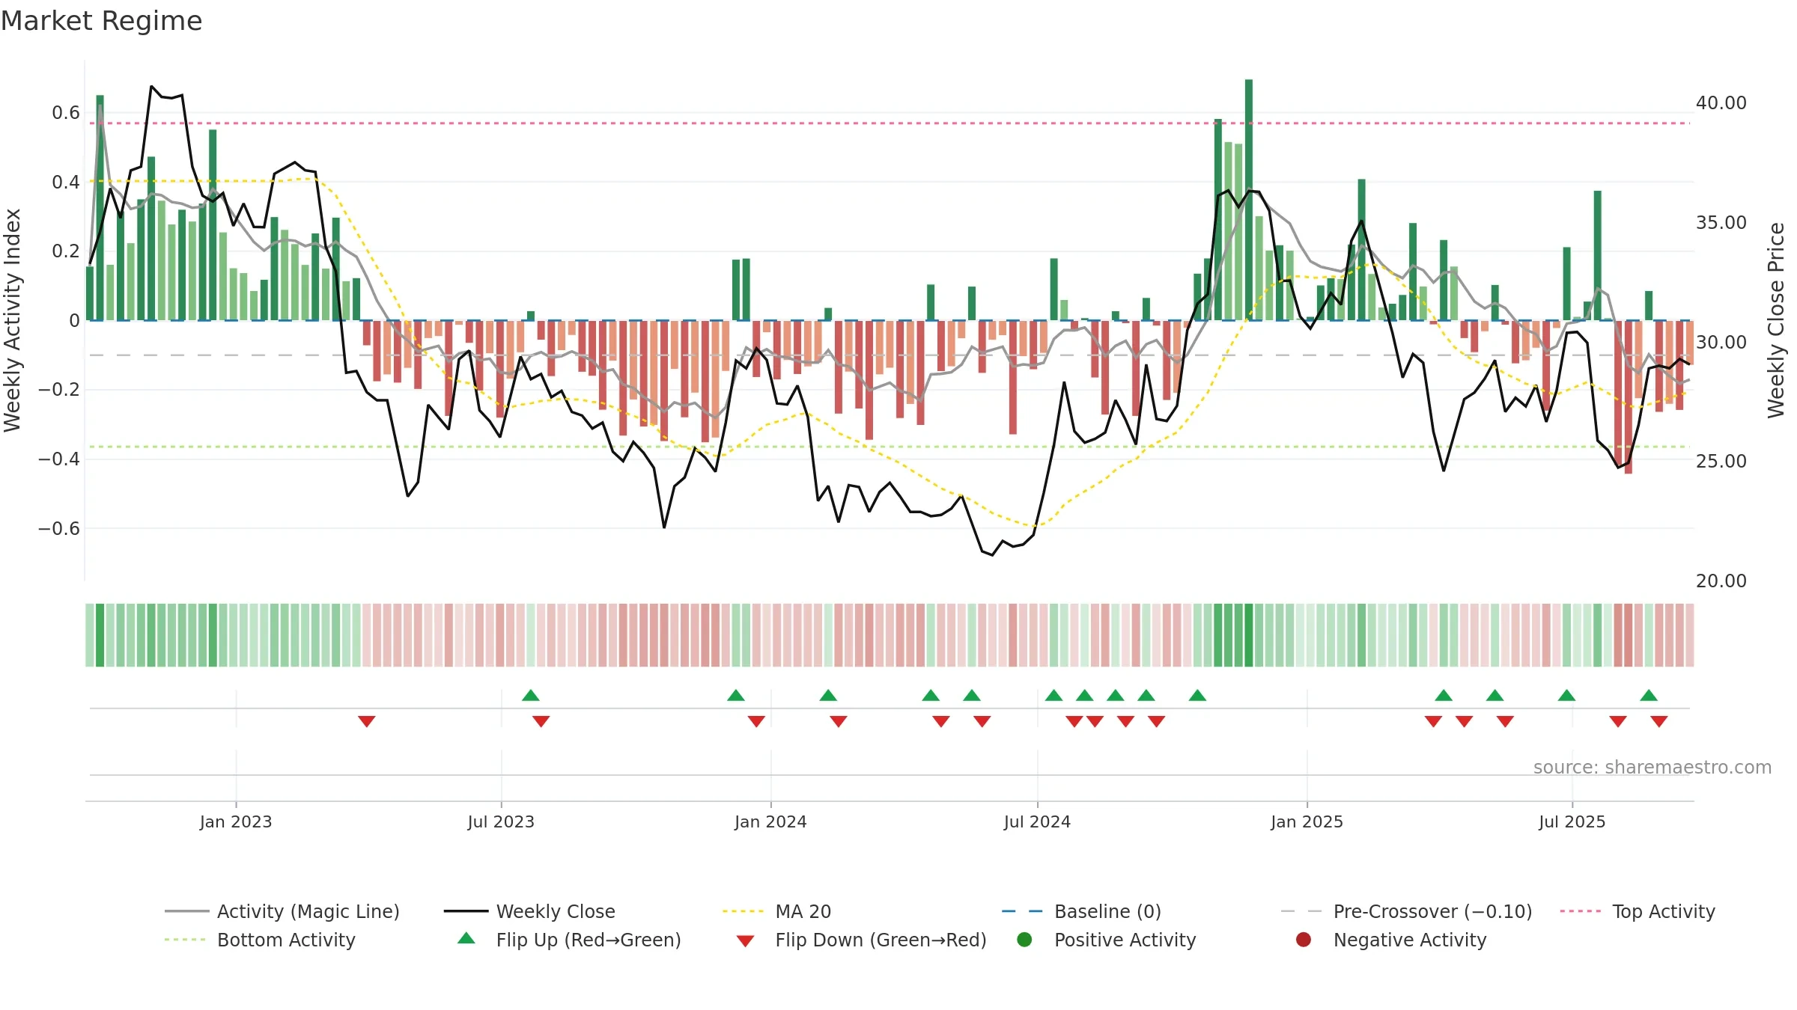Viewport: 1797px width, 1010px height.
Task: Click the green Flip Up triangle legend icon
Action: pos(466,938)
